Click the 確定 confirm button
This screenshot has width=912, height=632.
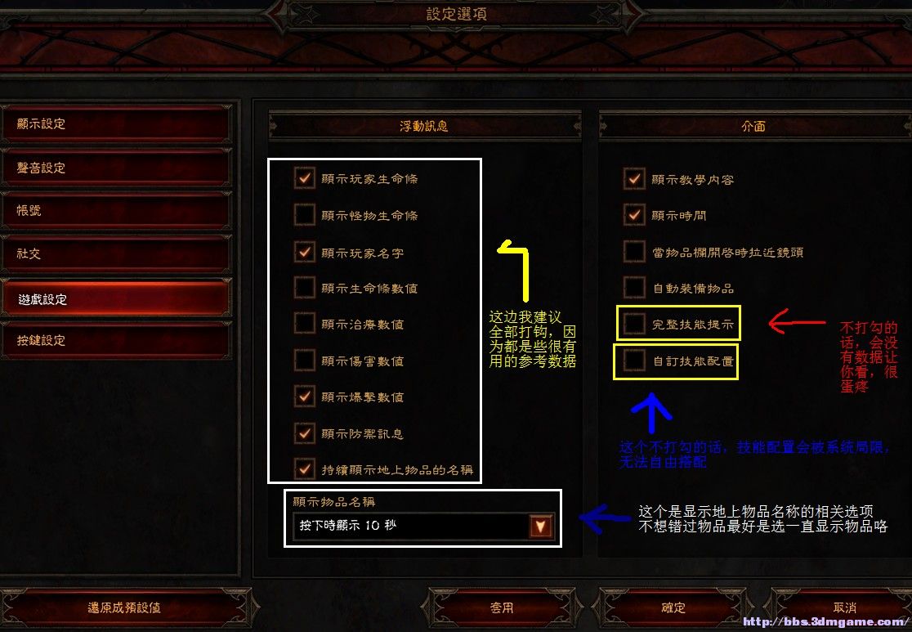tap(673, 607)
